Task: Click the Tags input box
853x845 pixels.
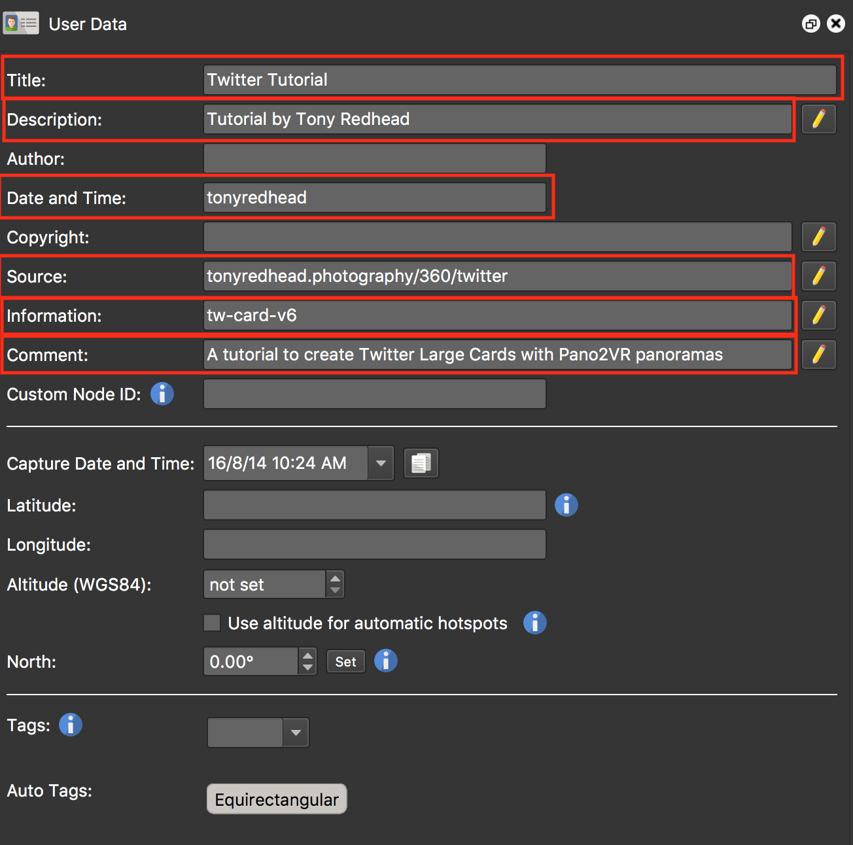Action: 245,733
